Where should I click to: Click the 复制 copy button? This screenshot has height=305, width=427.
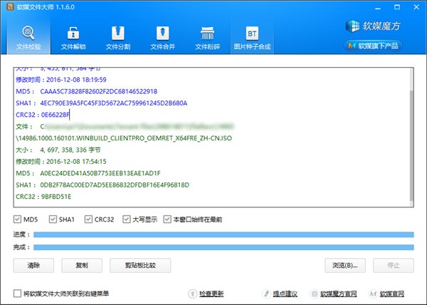82,265
